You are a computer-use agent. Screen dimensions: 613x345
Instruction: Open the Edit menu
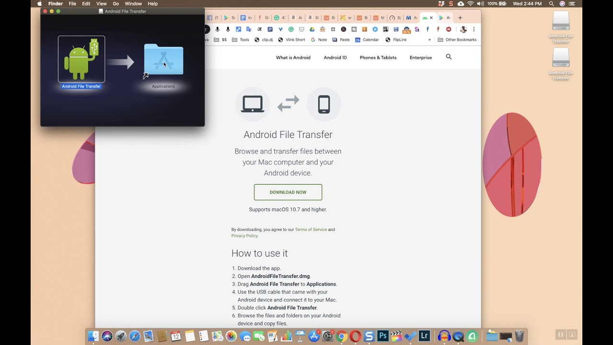(x=86, y=3)
